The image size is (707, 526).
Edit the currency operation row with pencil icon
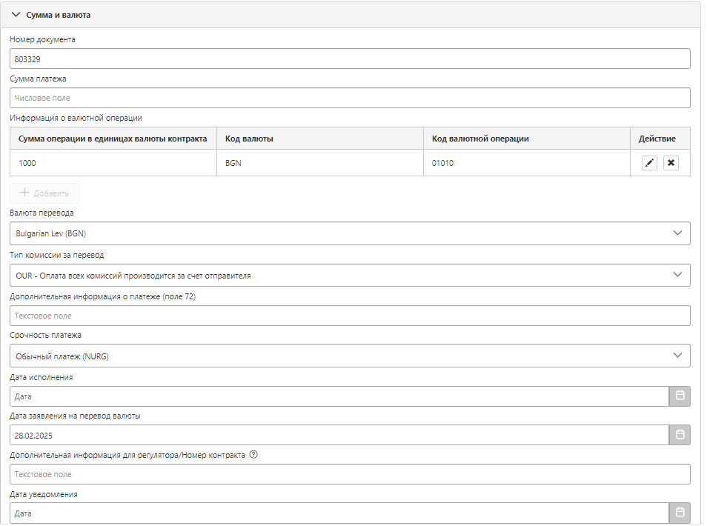point(649,163)
